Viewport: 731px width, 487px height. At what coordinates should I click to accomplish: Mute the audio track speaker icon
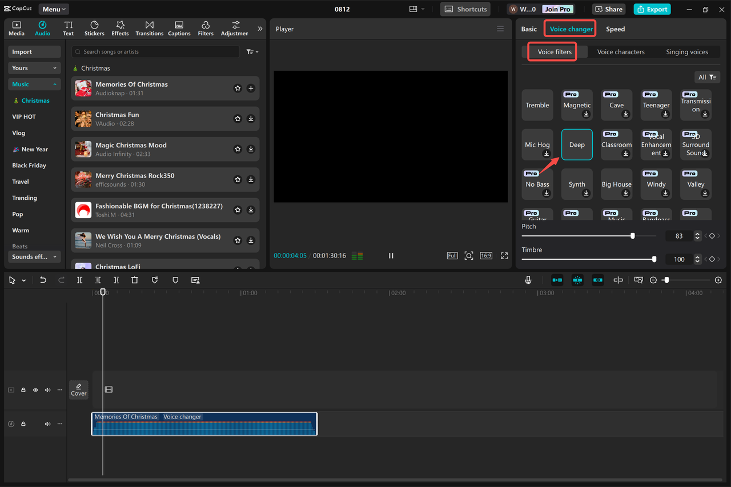pyautogui.click(x=47, y=423)
